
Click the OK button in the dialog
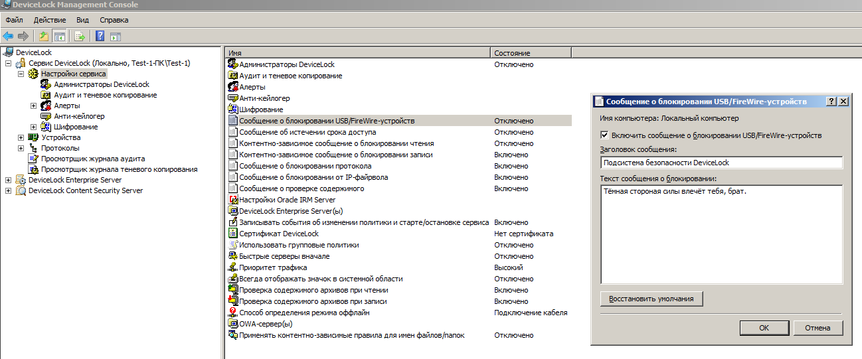(764, 328)
